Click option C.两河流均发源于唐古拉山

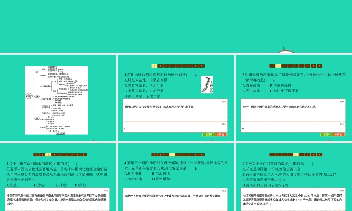(264, 180)
